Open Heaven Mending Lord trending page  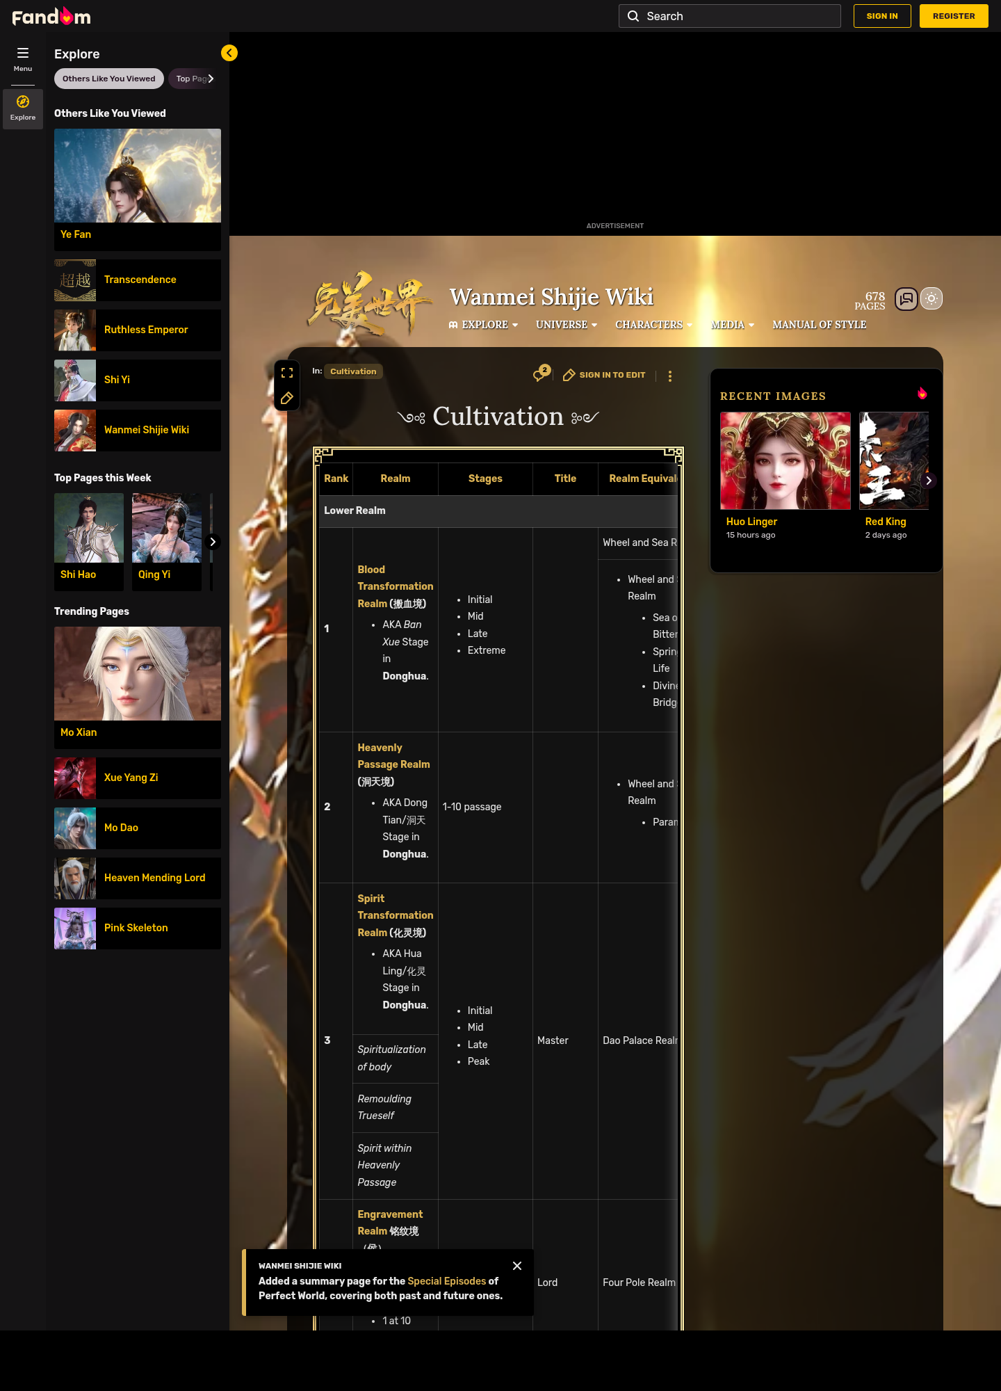tap(138, 878)
